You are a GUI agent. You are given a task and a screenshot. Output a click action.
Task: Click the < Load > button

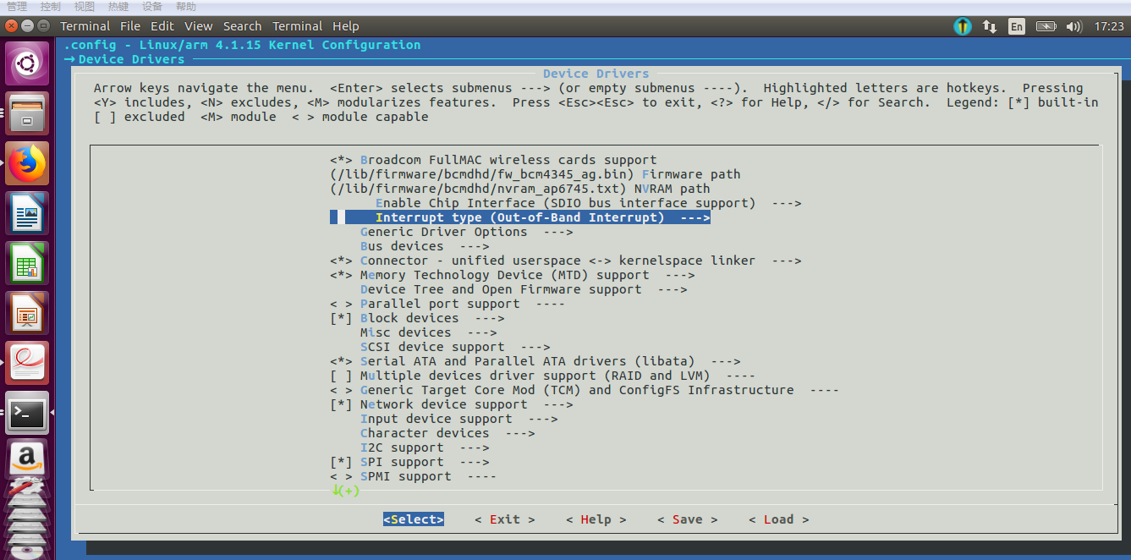tap(779, 519)
